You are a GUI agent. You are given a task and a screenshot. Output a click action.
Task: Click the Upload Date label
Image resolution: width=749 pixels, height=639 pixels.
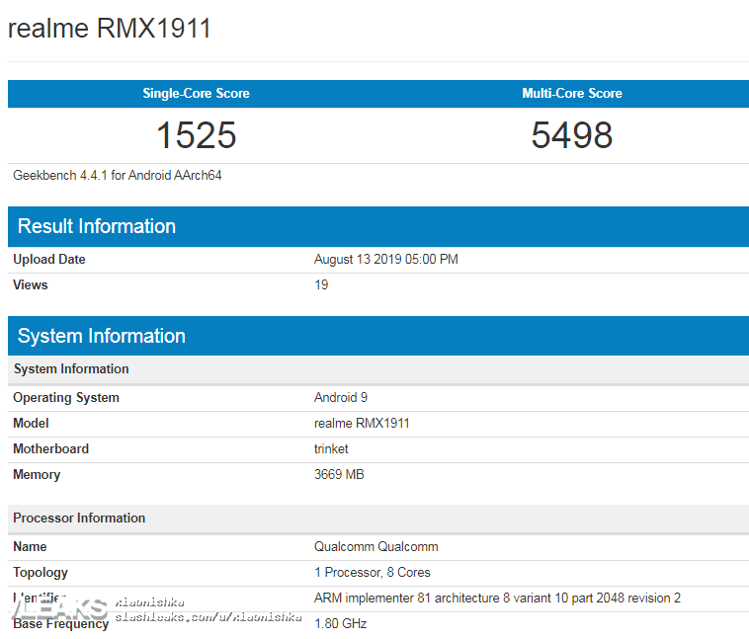[49, 260]
